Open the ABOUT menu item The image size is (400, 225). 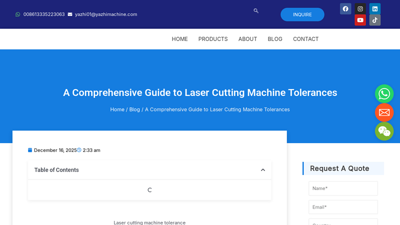pos(247,39)
